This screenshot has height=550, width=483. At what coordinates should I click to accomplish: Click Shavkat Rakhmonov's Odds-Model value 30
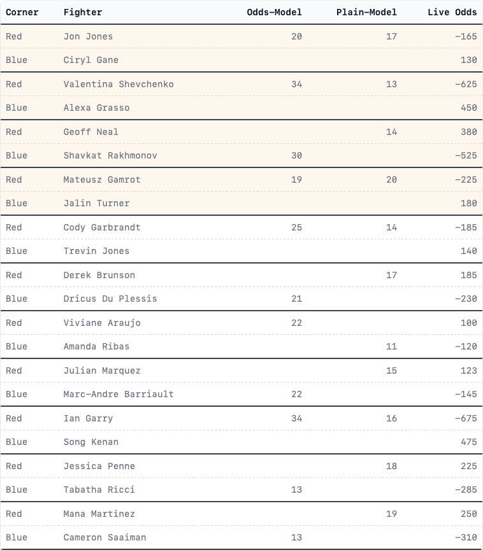click(x=296, y=155)
